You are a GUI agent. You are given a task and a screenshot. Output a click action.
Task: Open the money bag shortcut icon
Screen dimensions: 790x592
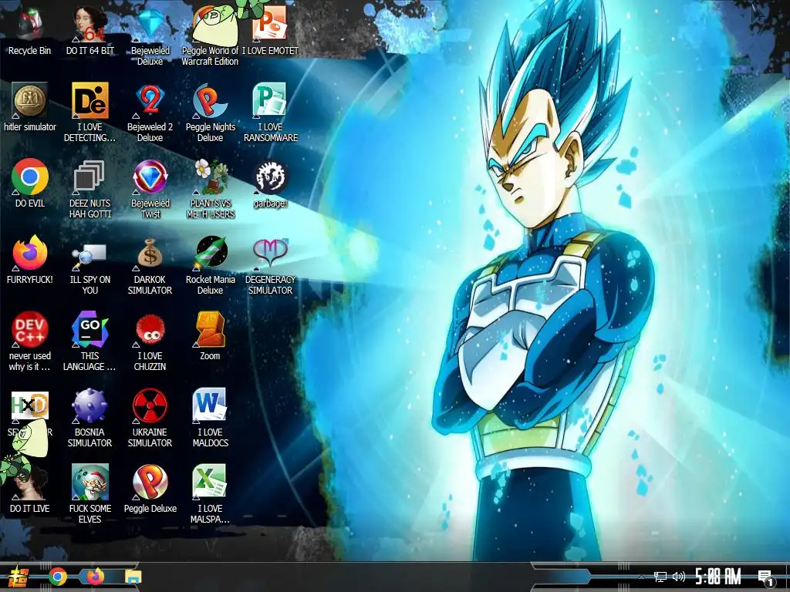(150, 253)
